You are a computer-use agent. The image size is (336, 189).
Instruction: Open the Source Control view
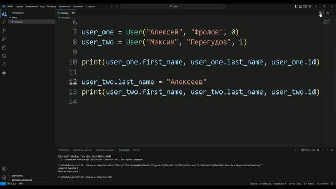point(4,30)
